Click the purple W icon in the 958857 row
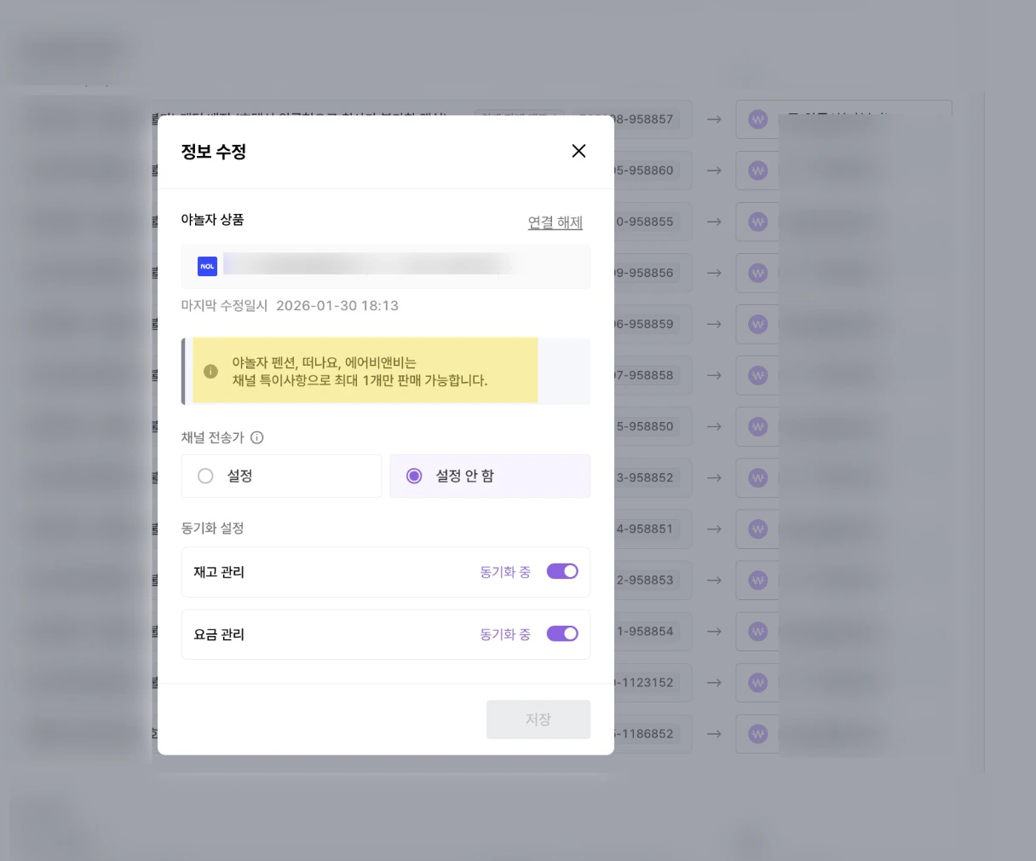This screenshot has width=1036, height=861. point(757,119)
